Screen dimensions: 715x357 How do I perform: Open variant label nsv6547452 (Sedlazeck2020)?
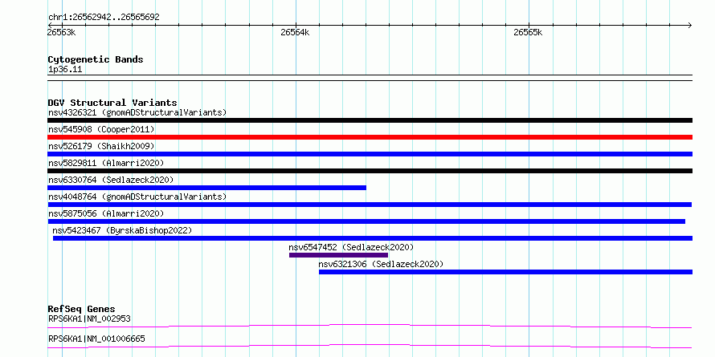pyautogui.click(x=351, y=247)
